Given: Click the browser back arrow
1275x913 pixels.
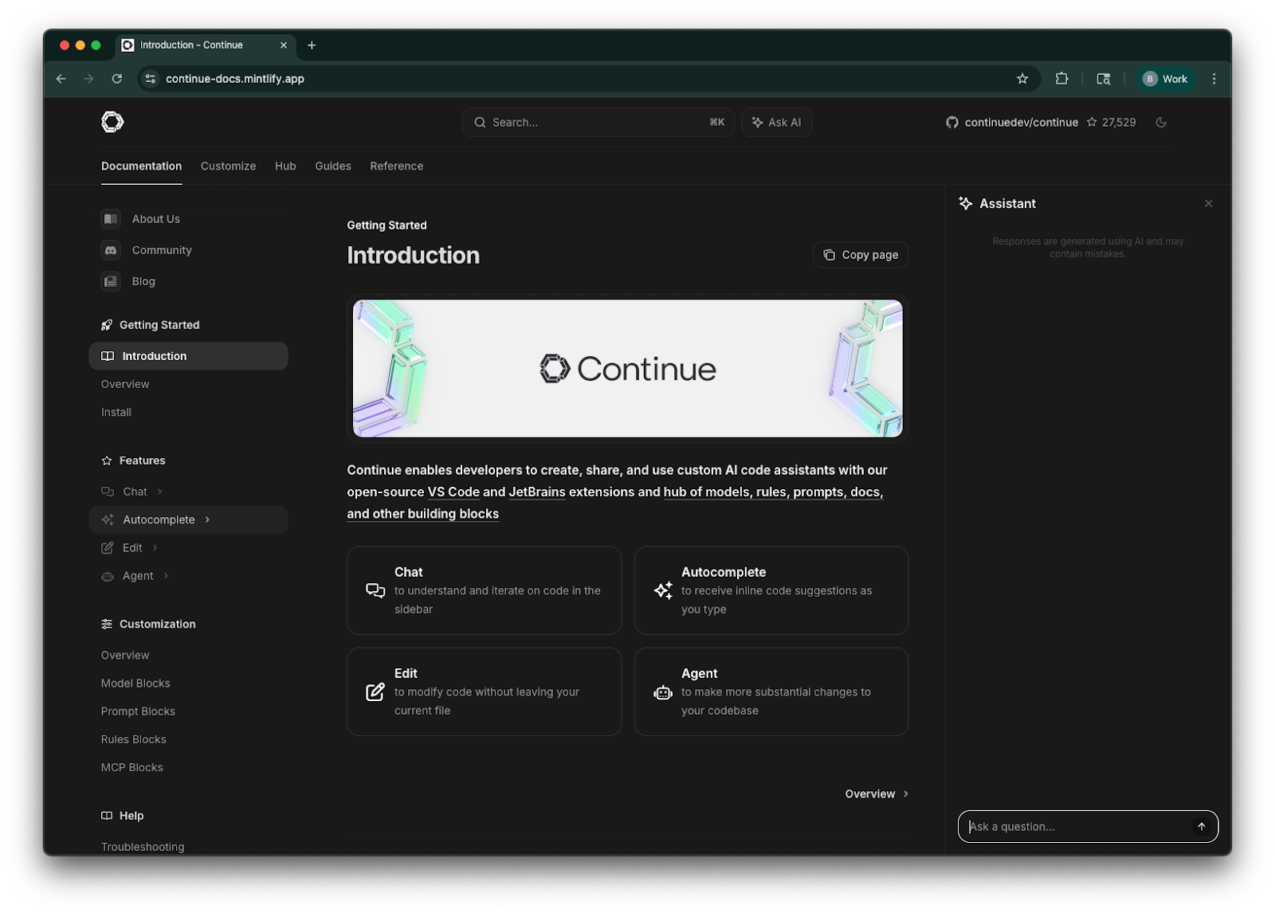Looking at the screenshot, I should (x=61, y=78).
